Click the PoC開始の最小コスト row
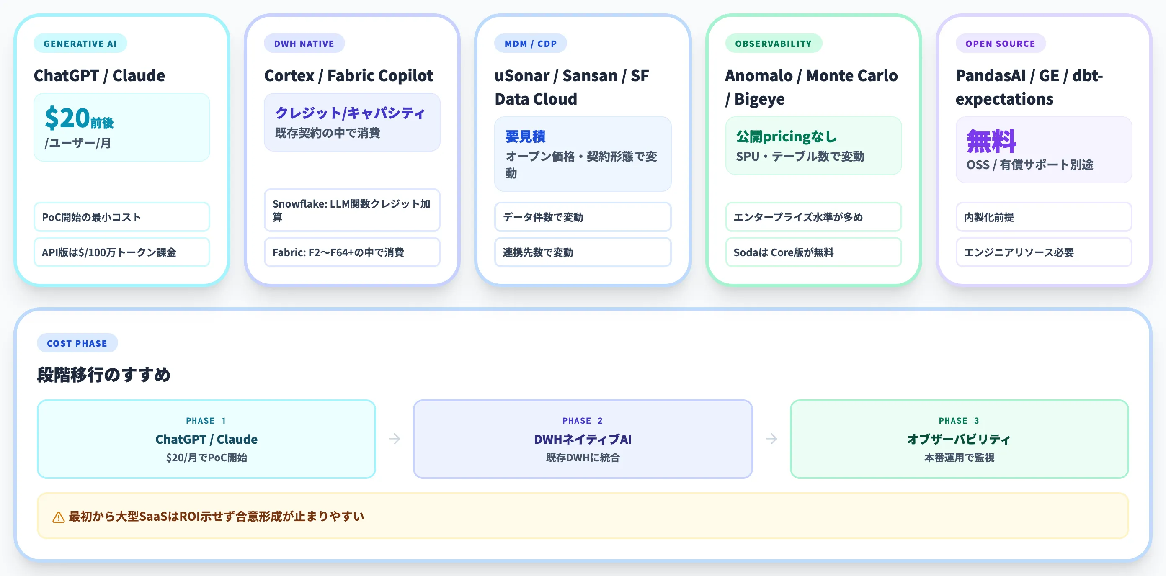This screenshot has height=576, width=1166. tap(122, 217)
